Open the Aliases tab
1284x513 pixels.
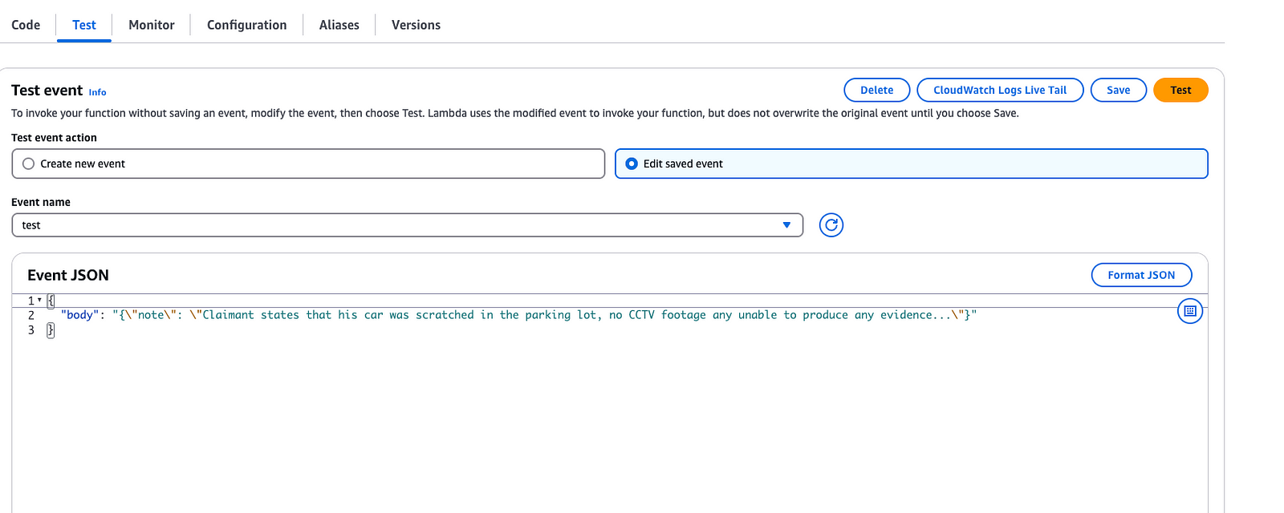click(x=339, y=25)
